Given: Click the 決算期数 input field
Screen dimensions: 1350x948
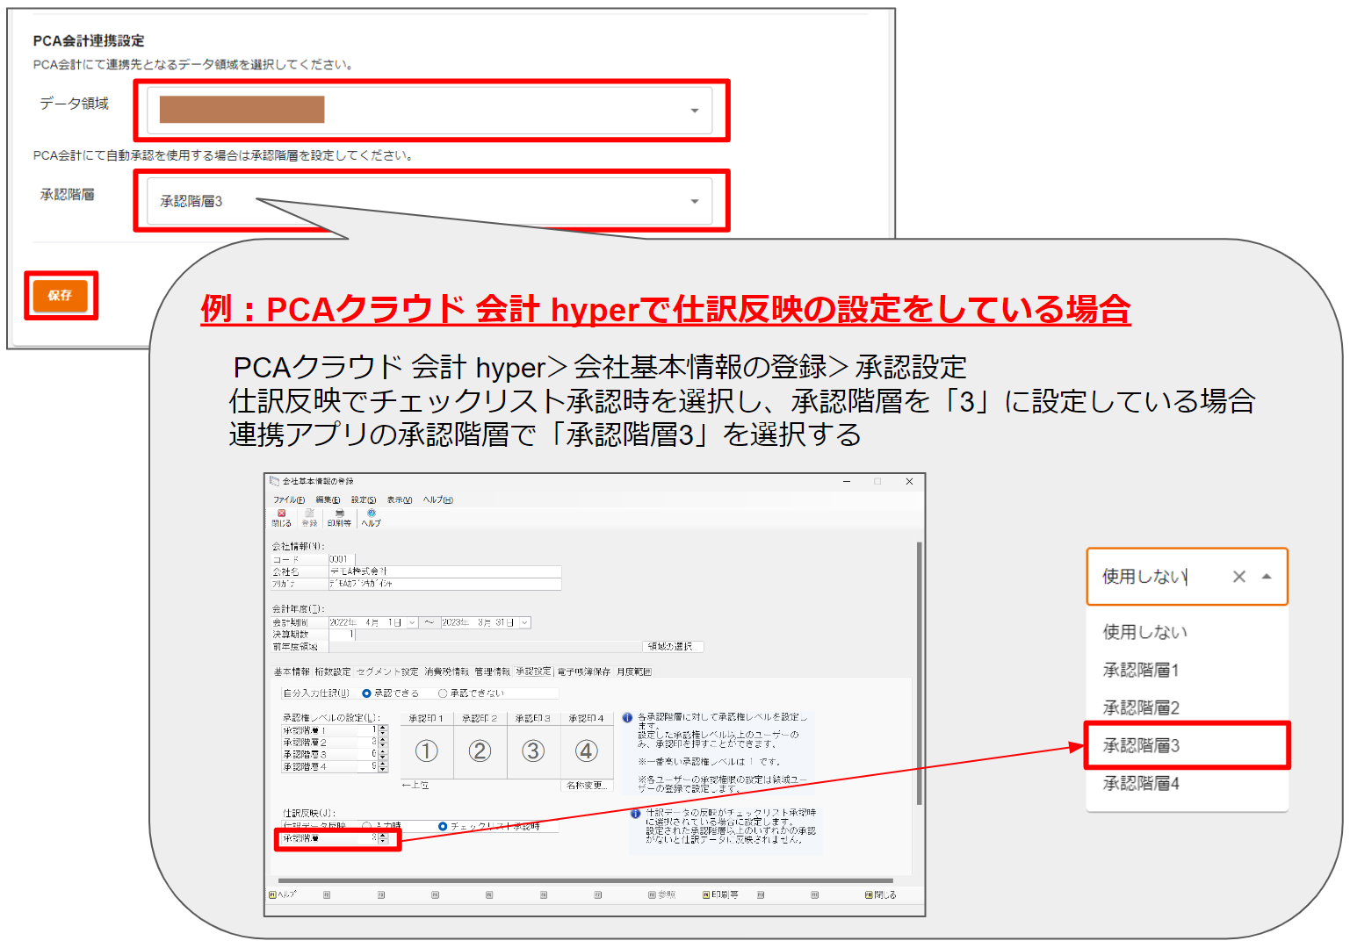Looking at the screenshot, I should pyautogui.click(x=342, y=635).
